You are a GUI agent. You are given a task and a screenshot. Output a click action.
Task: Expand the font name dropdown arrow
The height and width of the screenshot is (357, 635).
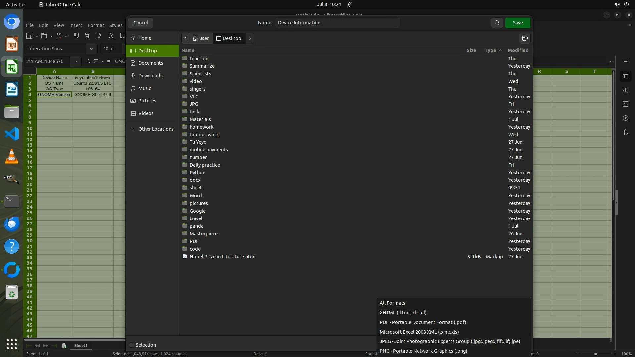click(91, 49)
